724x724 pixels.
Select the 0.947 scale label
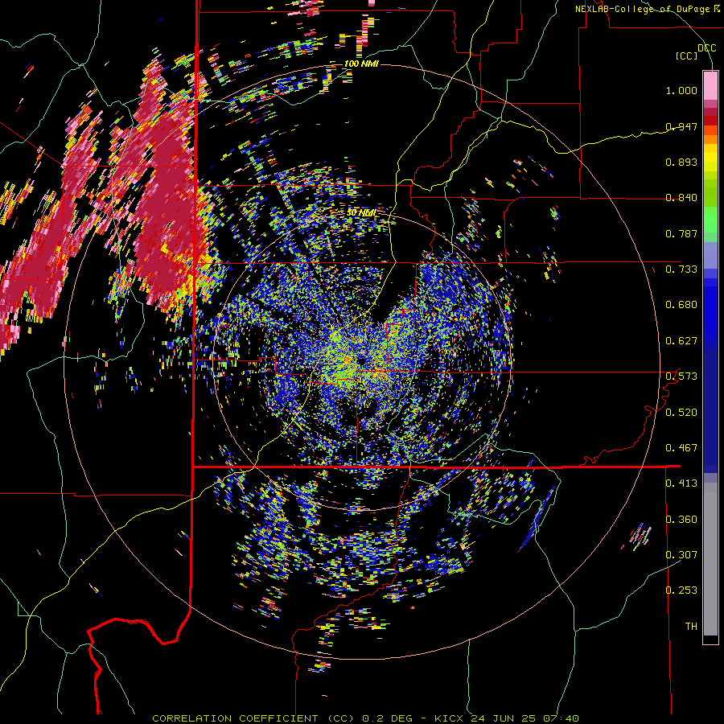tap(681, 126)
